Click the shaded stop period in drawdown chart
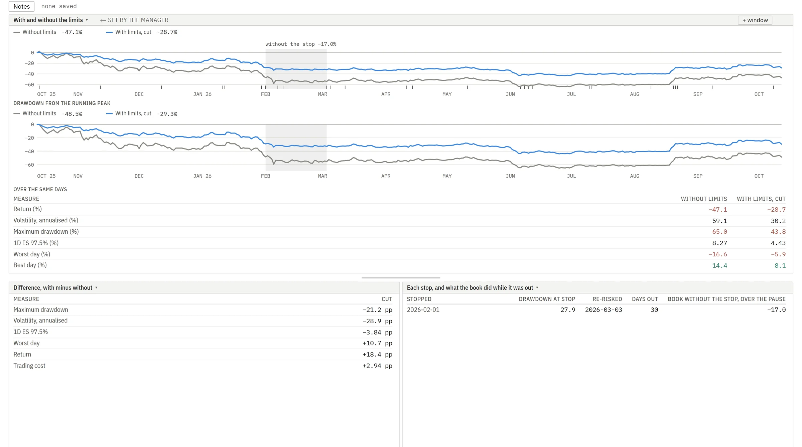802x447 pixels. [x=296, y=148]
